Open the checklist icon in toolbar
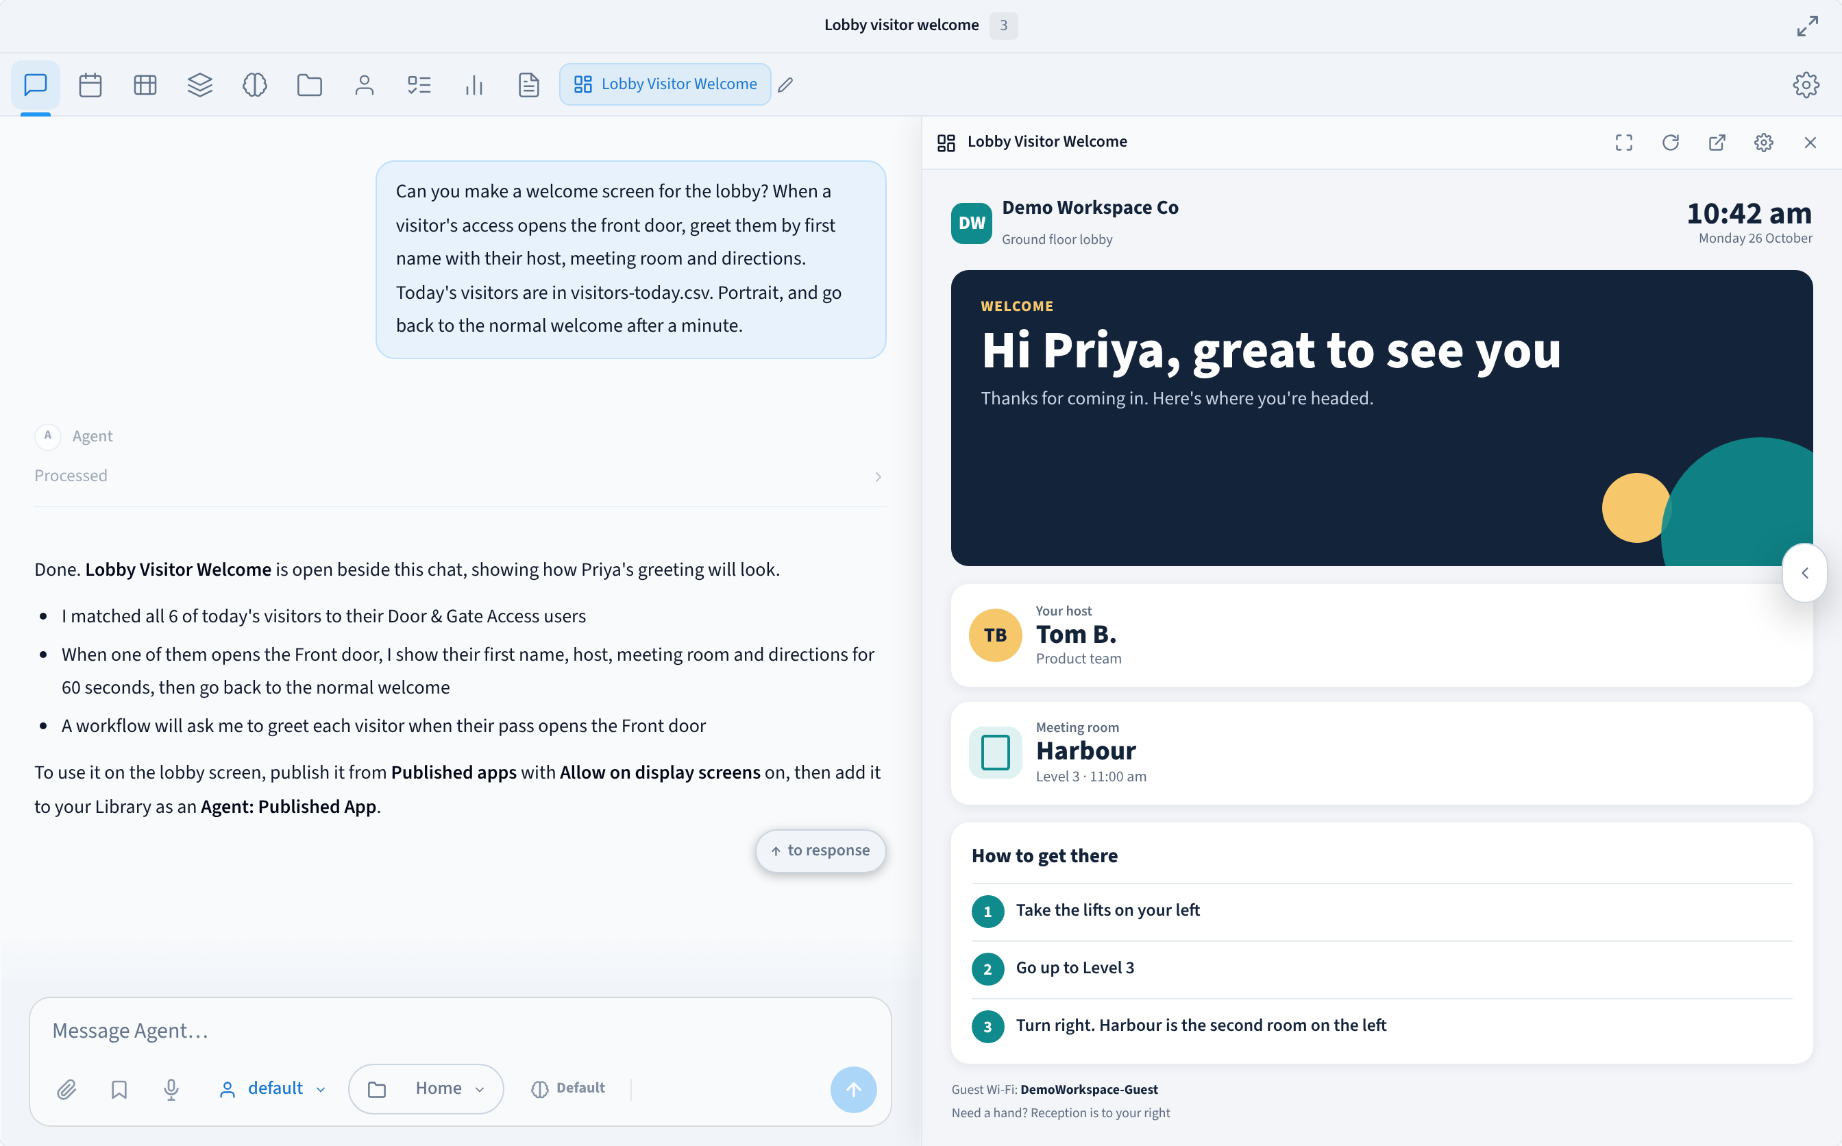This screenshot has height=1146, width=1842. click(419, 84)
